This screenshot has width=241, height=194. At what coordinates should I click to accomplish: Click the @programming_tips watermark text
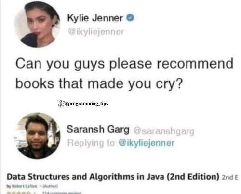pyautogui.click(x=86, y=104)
